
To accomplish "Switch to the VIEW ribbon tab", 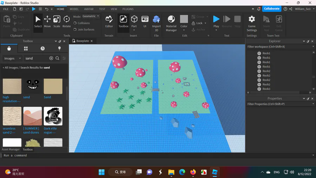I will click(114, 9).
